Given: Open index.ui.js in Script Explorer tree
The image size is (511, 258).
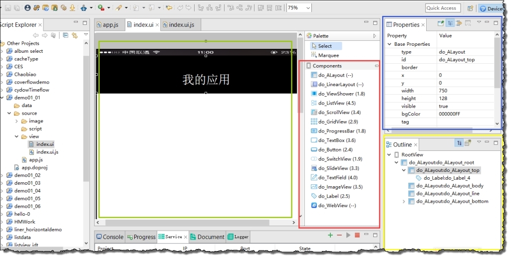Looking at the screenshot, I should point(47,152).
